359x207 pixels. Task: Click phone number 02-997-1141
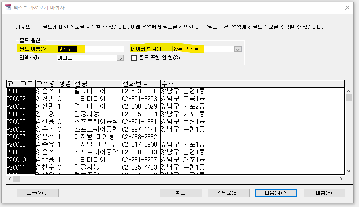140,129
